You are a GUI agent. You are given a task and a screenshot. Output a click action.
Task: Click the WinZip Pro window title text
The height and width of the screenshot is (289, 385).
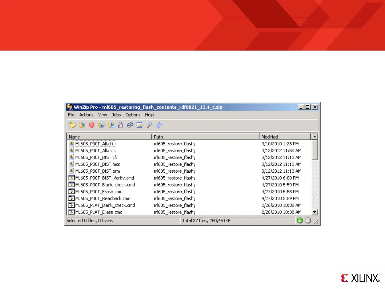(148, 107)
